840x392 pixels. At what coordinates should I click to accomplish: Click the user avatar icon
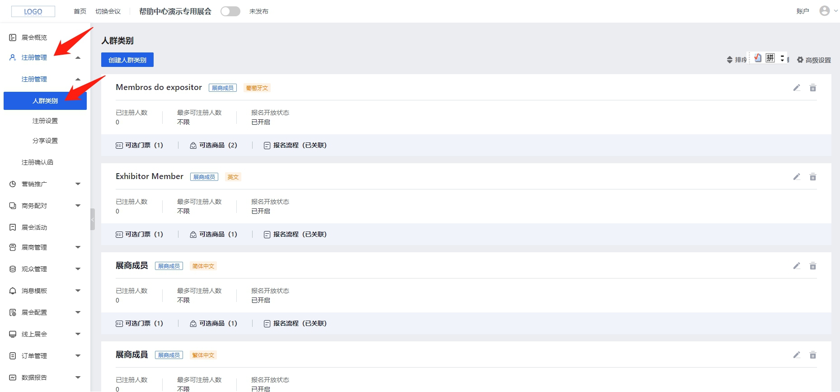pos(825,11)
